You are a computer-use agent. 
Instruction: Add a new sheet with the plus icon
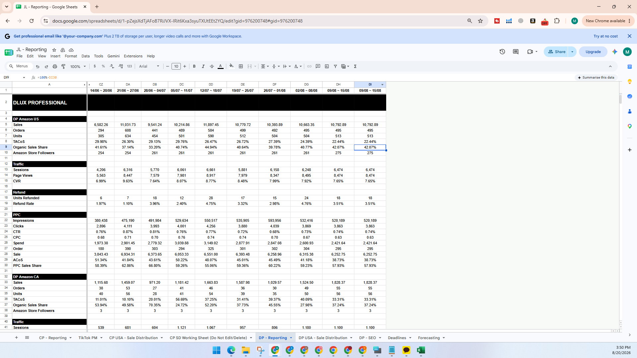tap(16, 338)
